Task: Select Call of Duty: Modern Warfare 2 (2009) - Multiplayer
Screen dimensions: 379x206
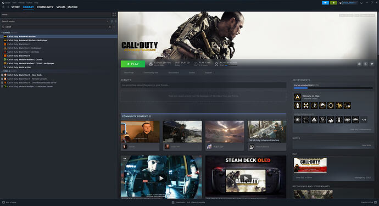Action: (31, 63)
